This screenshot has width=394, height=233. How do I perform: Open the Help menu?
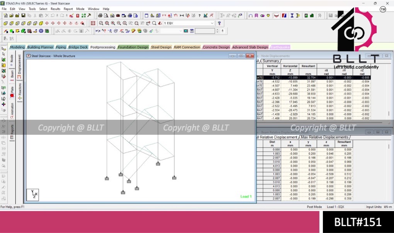click(x=106, y=9)
